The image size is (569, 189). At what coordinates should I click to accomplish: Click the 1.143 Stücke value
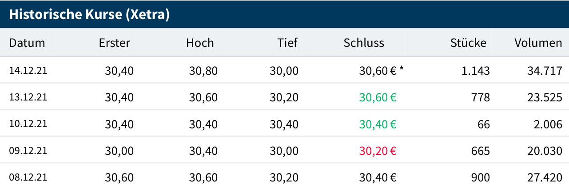tap(476, 70)
